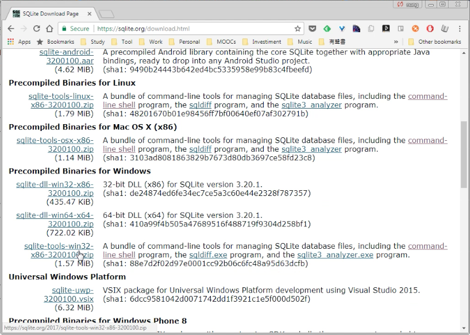
Task: Open the sqldiff.exe link
Action: click(208, 255)
